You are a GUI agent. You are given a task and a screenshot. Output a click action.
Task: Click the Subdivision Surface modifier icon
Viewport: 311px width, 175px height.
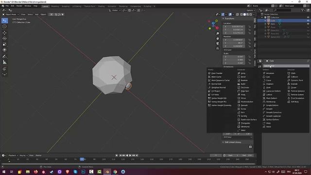coord(239,120)
